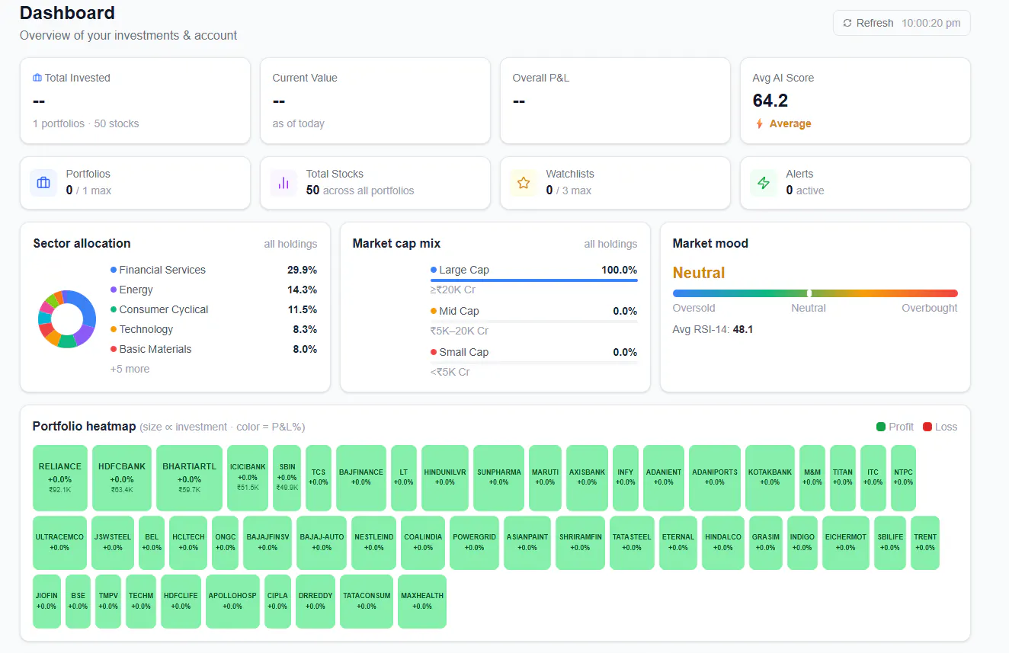The height and width of the screenshot is (653, 1009).
Task: Select the Consumer Cyclical sector row
Action: (x=213, y=309)
